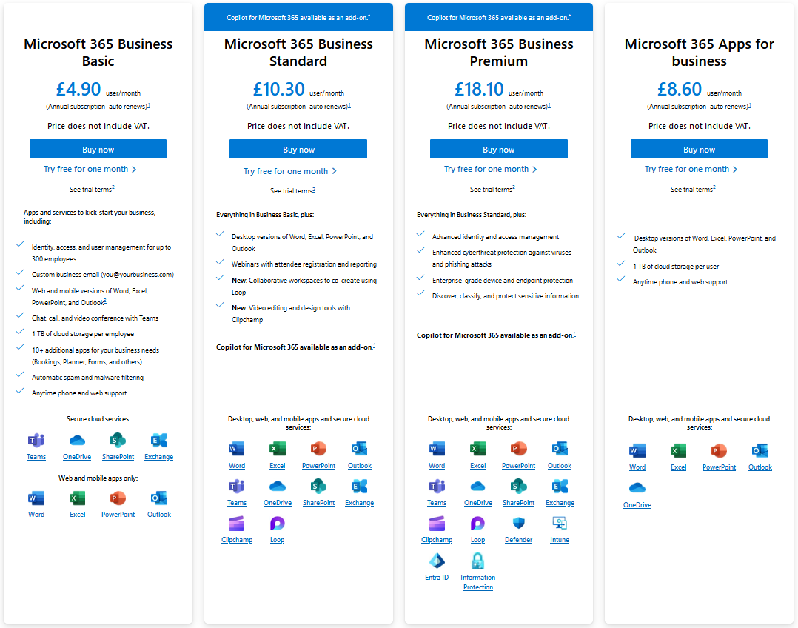Buy now for Business Standard
Screen dimensions: 798x628
[x=298, y=150]
